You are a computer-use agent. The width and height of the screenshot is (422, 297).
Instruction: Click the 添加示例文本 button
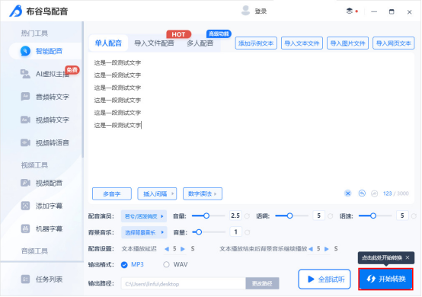coord(256,43)
